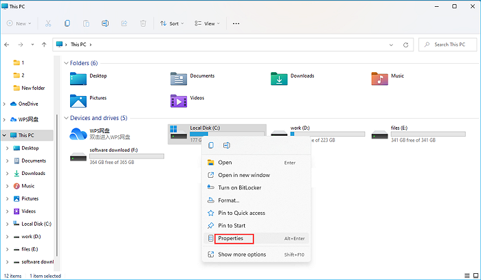
Task: Click the New button in toolbar
Action: click(x=19, y=23)
